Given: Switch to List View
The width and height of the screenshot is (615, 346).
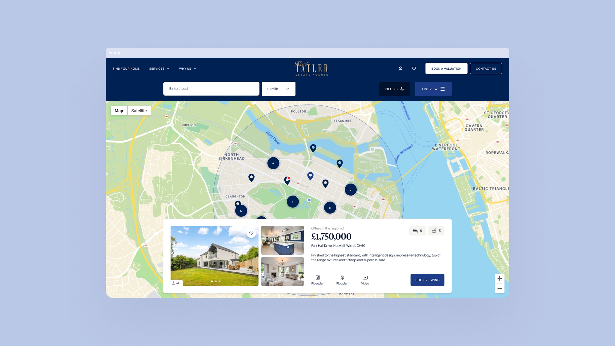Looking at the screenshot, I should coord(433,89).
